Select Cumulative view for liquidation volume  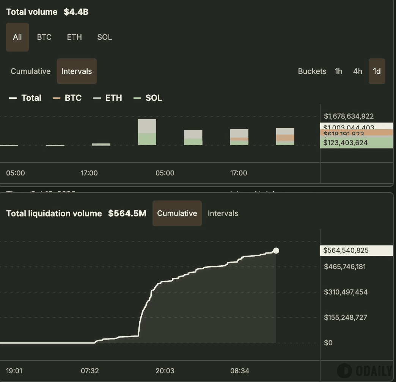[x=177, y=213]
